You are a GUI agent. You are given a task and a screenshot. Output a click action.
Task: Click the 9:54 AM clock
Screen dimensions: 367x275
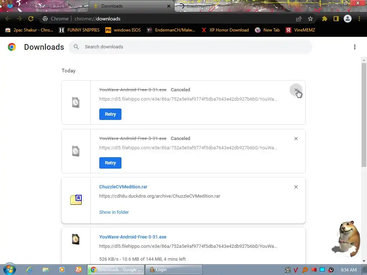click(x=349, y=270)
